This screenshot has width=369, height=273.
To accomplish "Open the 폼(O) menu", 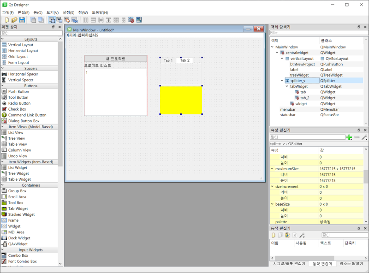I will point(38,12).
